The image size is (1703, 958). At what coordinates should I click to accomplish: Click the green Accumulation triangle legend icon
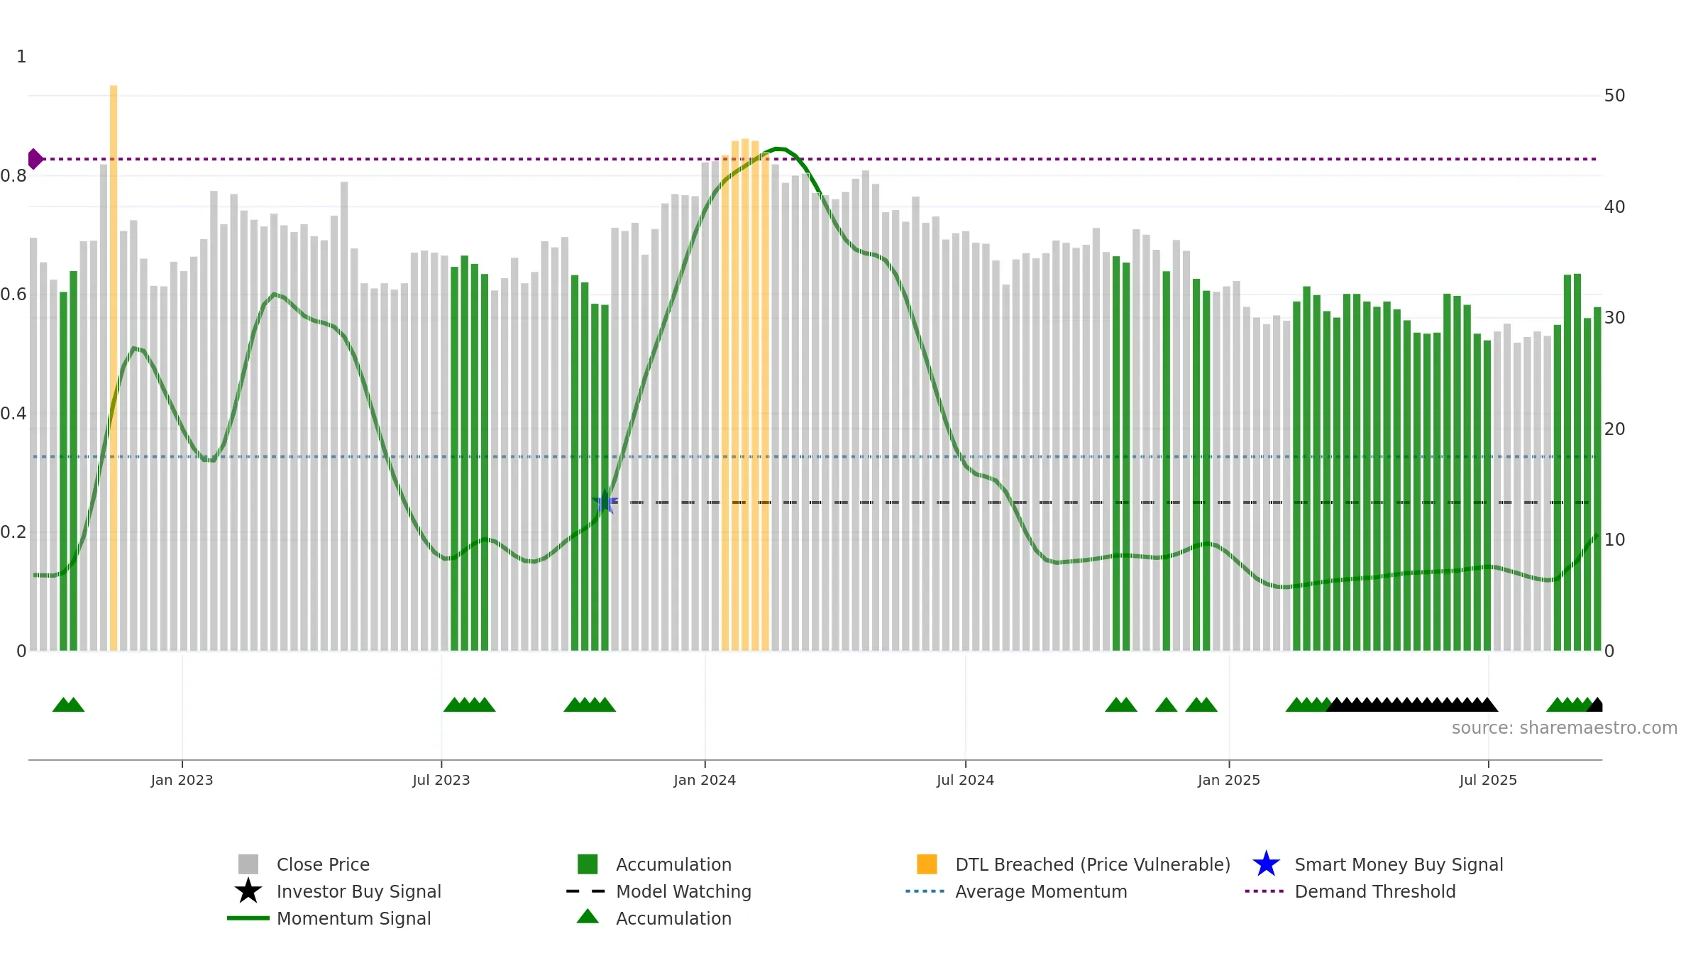coord(588,916)
